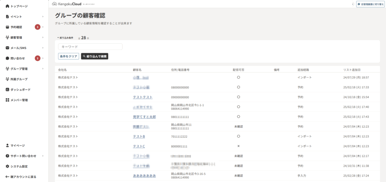The height and width of the screenshot is (182, 386).
Task: Open customer link 見学てすと太郎
Action: 144,117
